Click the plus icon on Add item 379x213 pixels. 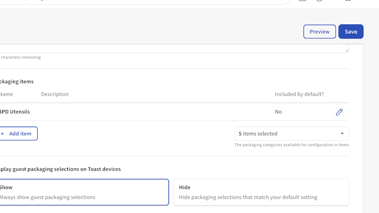pos(2,134)
